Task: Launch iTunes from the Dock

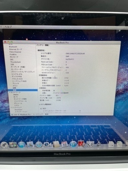Action: click(73, 144)
